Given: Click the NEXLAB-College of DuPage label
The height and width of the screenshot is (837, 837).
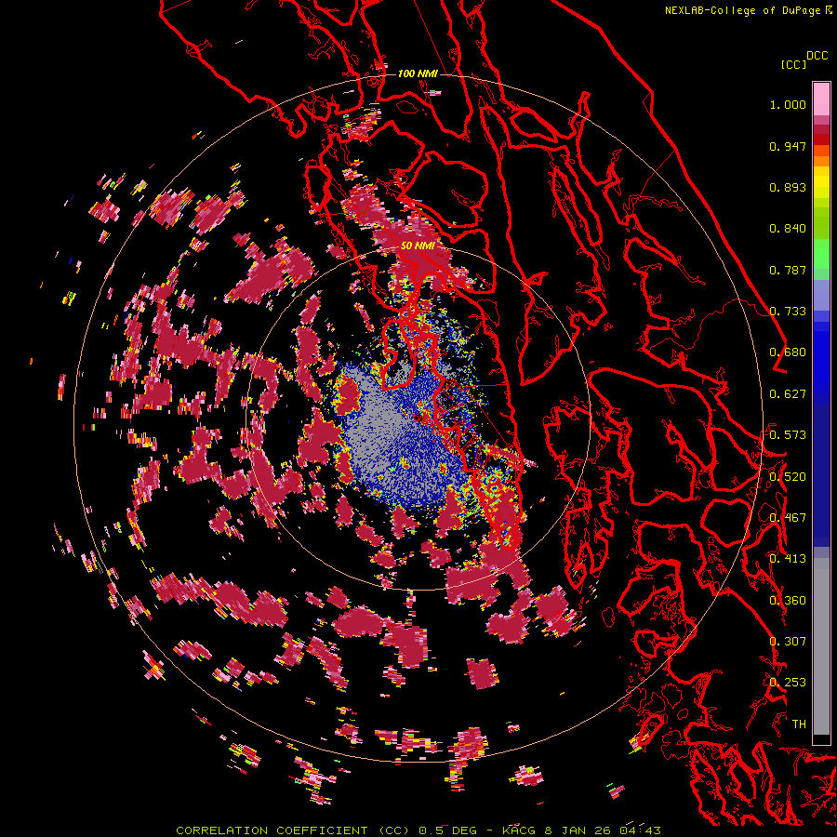Looking at the screenshot, I should pyautogui.click(x=742, y=10).
